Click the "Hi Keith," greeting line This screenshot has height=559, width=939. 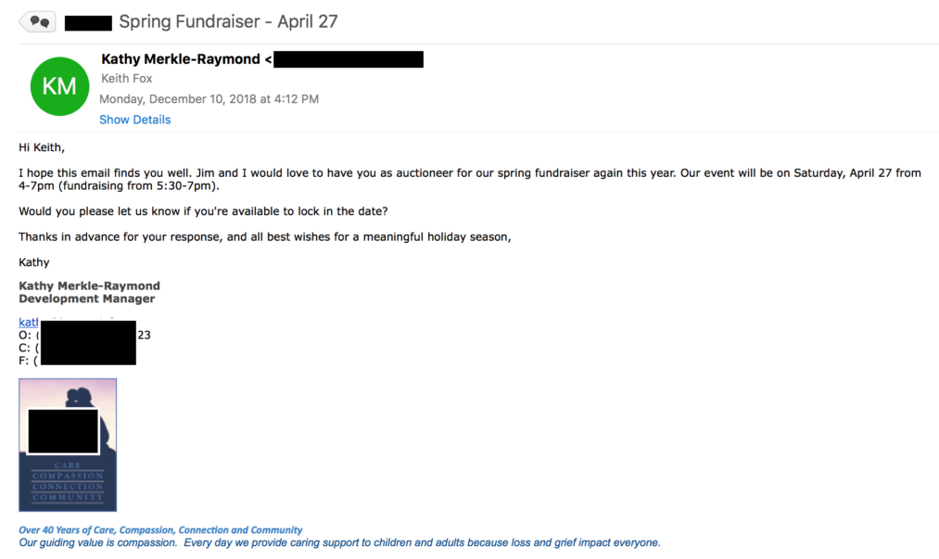(x=43, y=146)
